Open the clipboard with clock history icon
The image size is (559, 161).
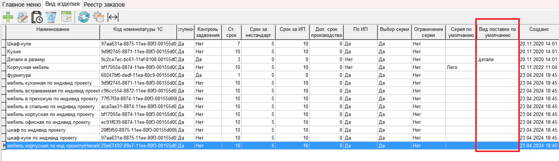pyautogui.click(x=37, y=17)
